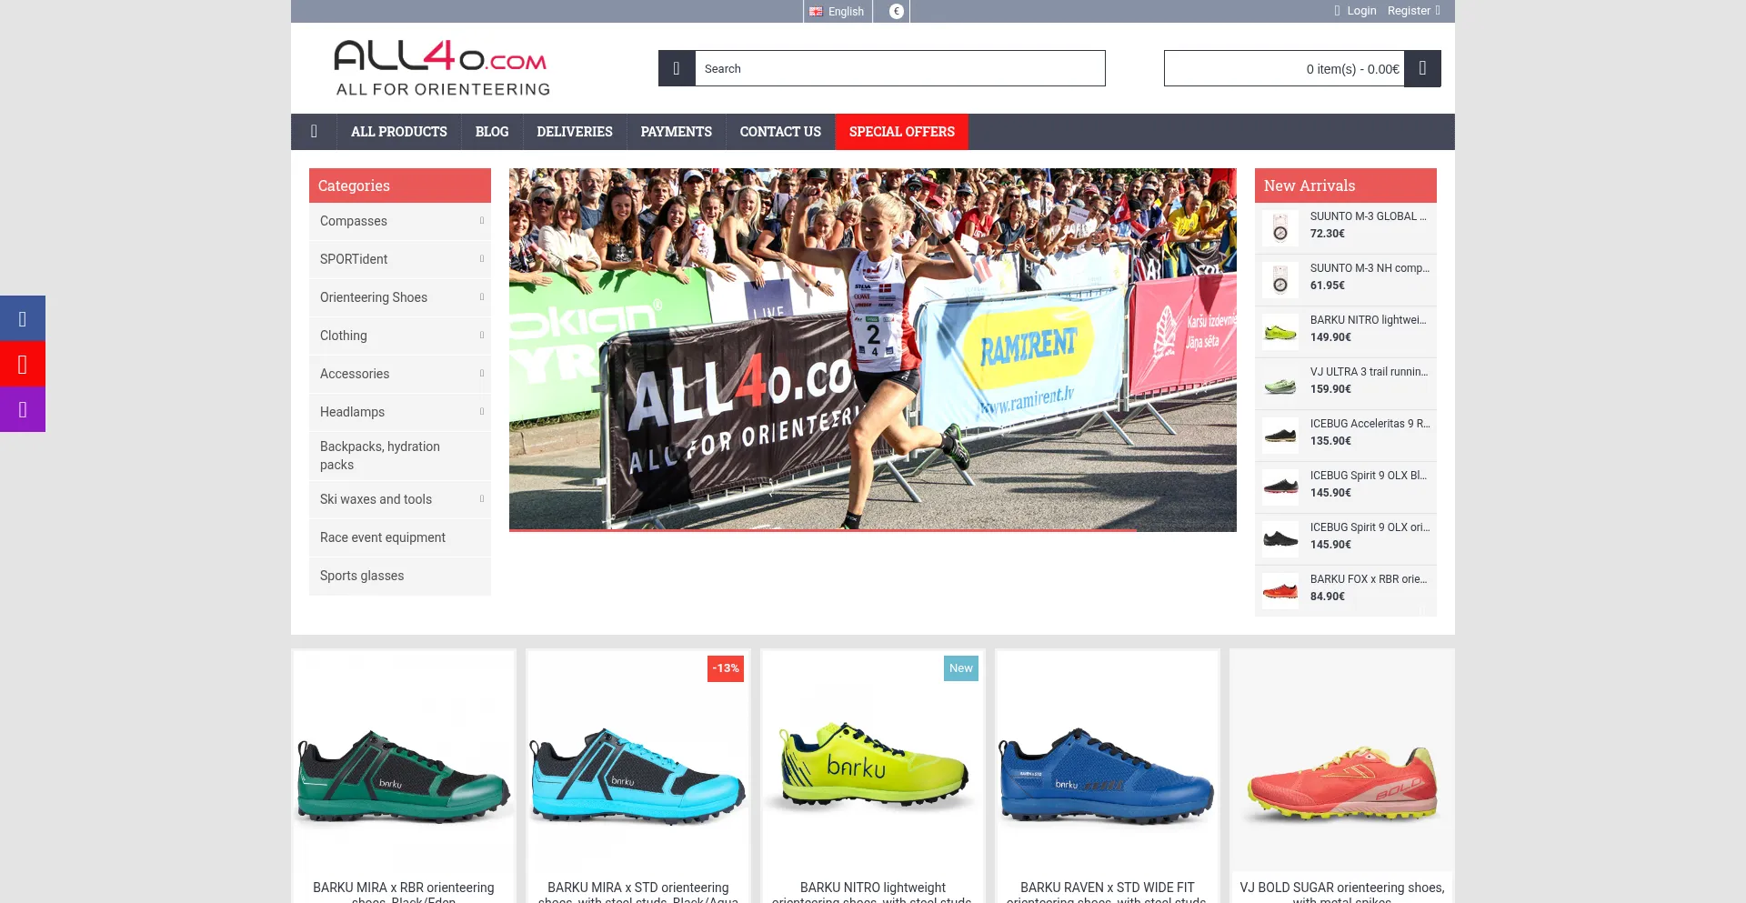
Task: Click the -13% discount badge
Action: click(x=726, y=668)
